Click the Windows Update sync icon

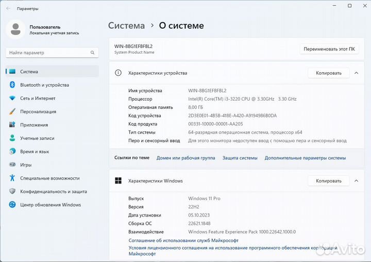coord(12,204)
